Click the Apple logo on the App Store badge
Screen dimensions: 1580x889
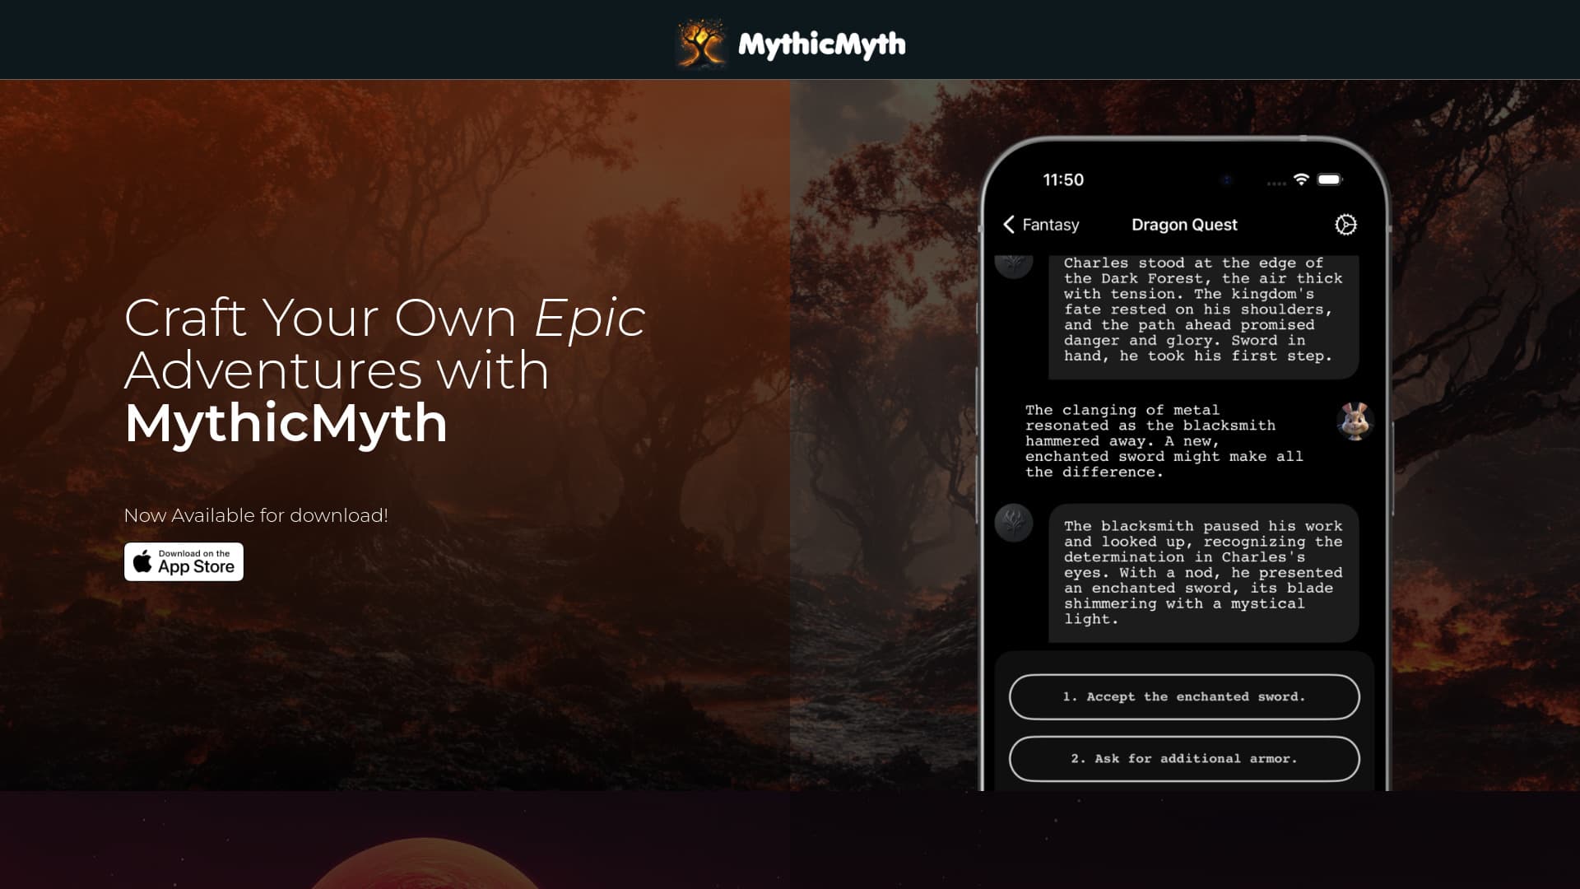tap(142, 561)
